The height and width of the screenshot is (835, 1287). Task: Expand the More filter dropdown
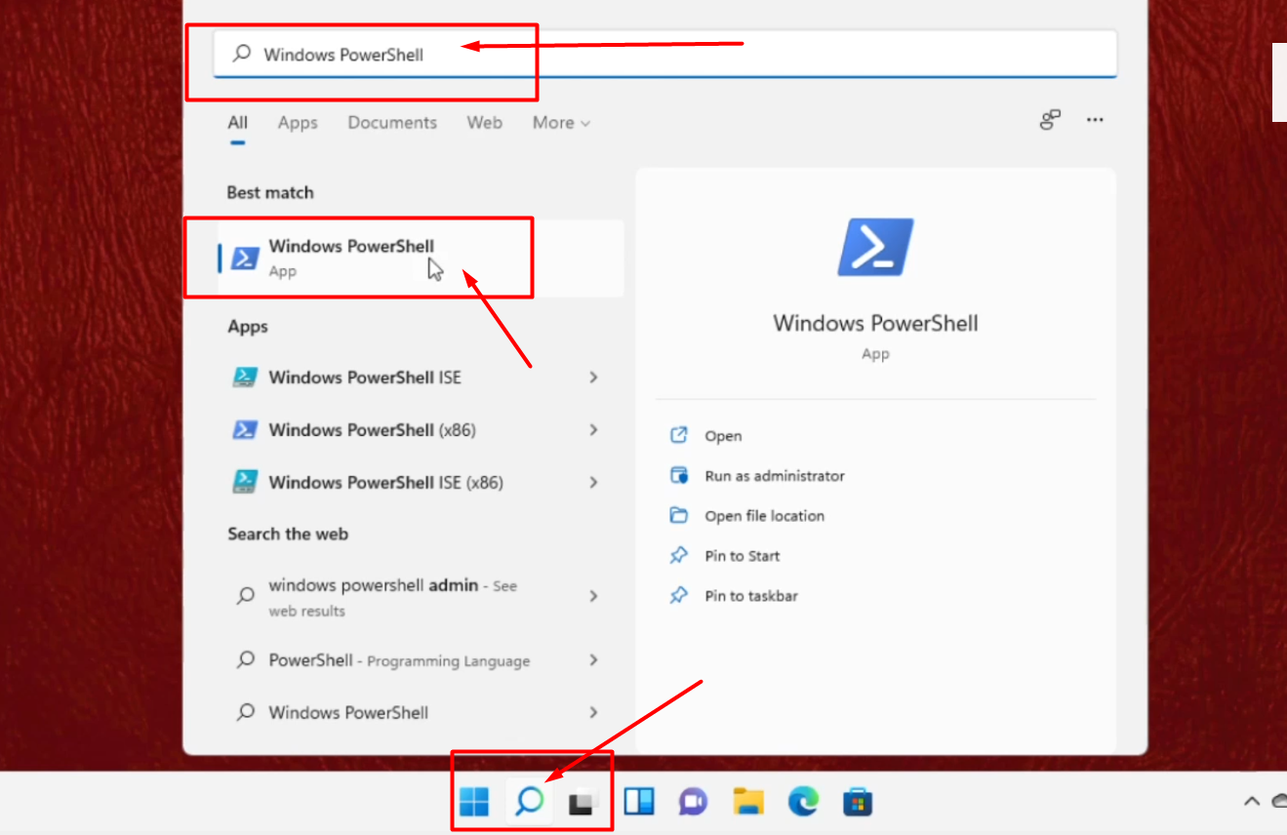click(x=561, y=123)
